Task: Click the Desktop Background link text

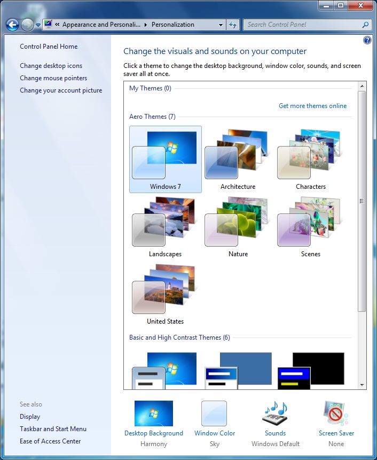Action: tap(154, 433)
